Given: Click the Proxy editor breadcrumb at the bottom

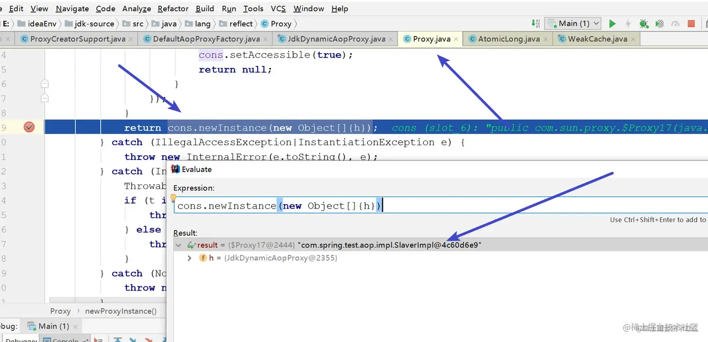Looking at the screenshot, I should (x=60, y=311).
